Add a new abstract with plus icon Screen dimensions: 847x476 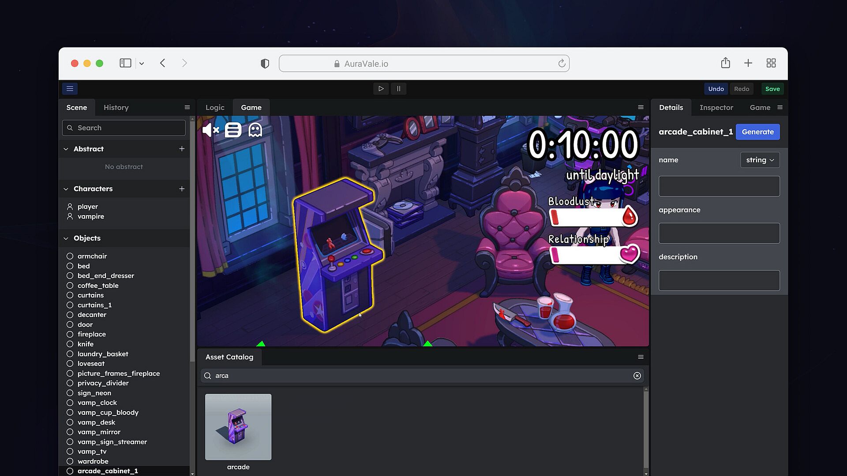click(182, 149)
